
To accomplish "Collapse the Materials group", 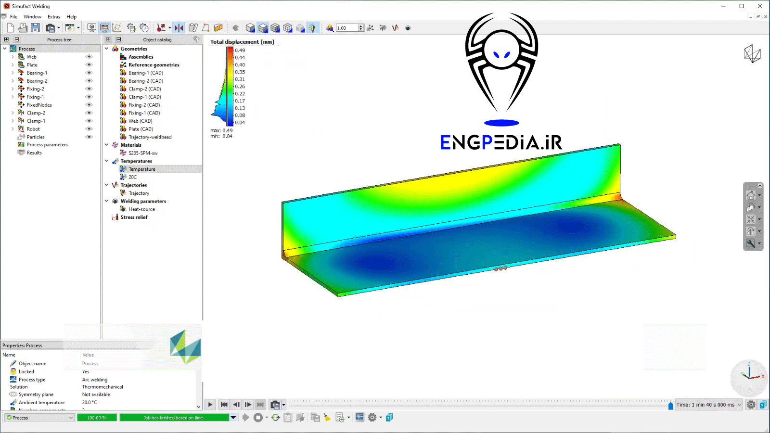I will [x=107, y=145].
